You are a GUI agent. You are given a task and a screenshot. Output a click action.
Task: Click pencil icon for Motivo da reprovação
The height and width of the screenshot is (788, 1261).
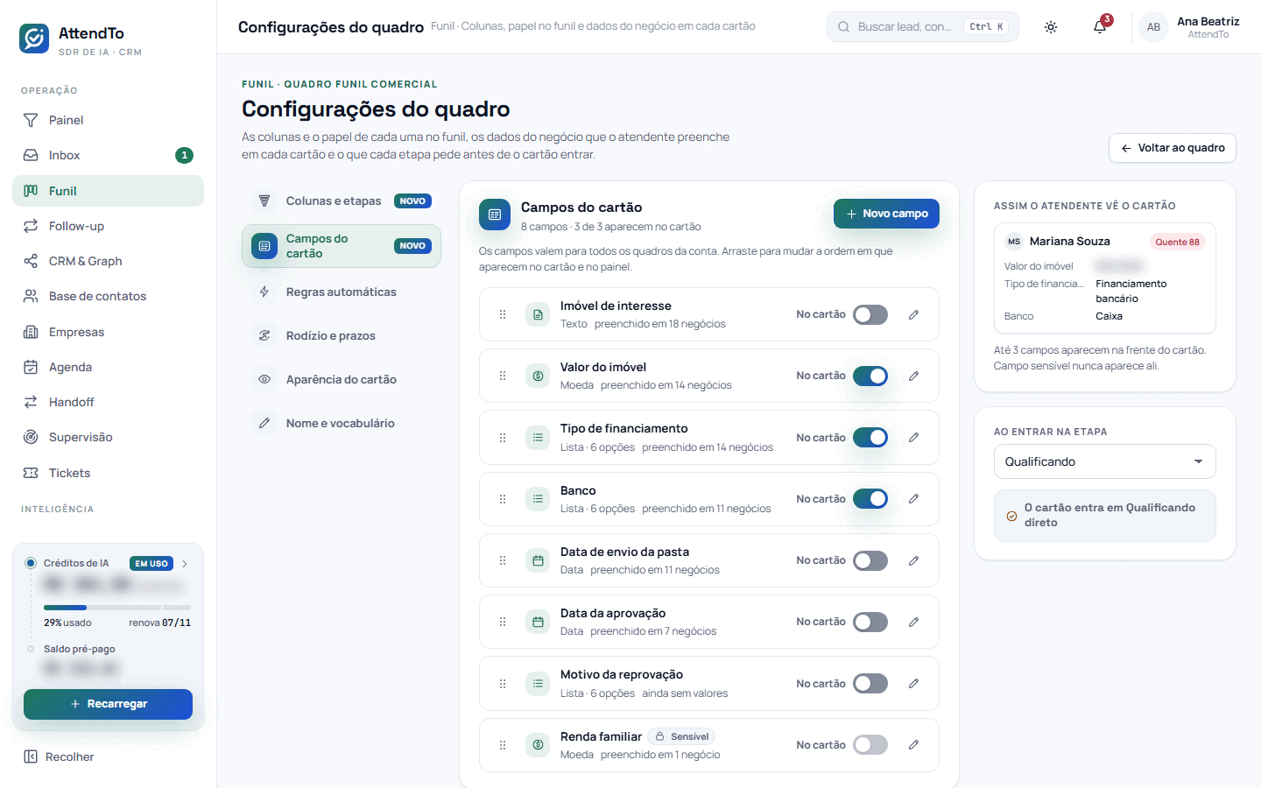click(x=913, y=684)
